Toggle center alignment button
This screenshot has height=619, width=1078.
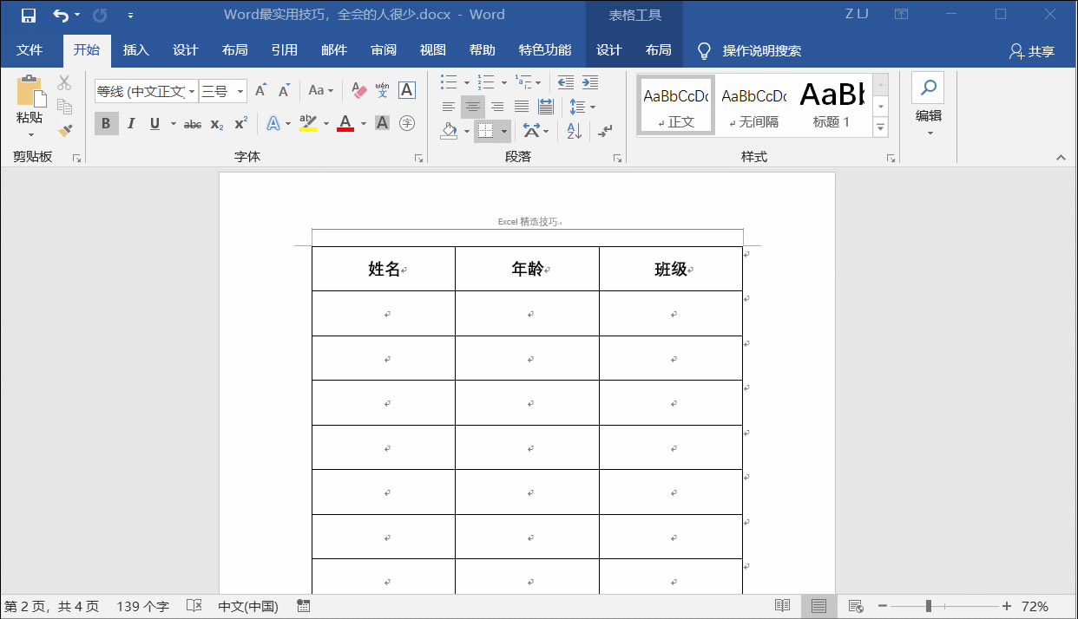pyautogui.click(x=473, y=107)
